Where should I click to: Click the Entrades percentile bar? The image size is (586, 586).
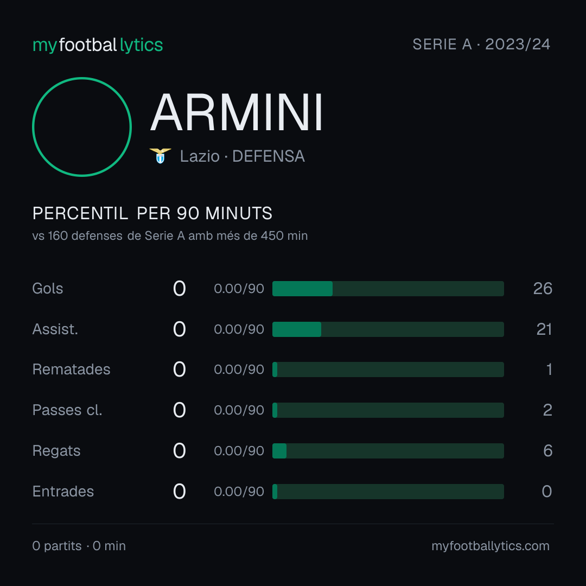(x=388, y=492)
